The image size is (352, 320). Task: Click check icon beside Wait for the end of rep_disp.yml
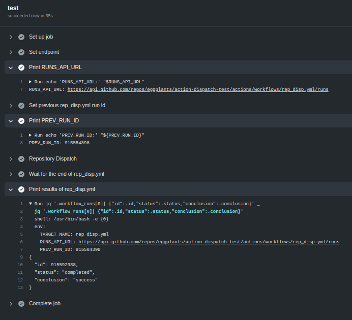pyautogui.click(x=21, y=174)
